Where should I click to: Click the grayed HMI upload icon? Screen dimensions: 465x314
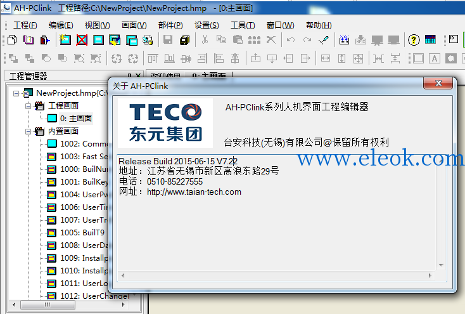coord(360,40)
